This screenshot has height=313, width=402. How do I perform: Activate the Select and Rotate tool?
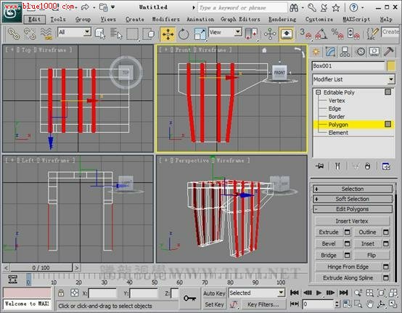(184, 34)
